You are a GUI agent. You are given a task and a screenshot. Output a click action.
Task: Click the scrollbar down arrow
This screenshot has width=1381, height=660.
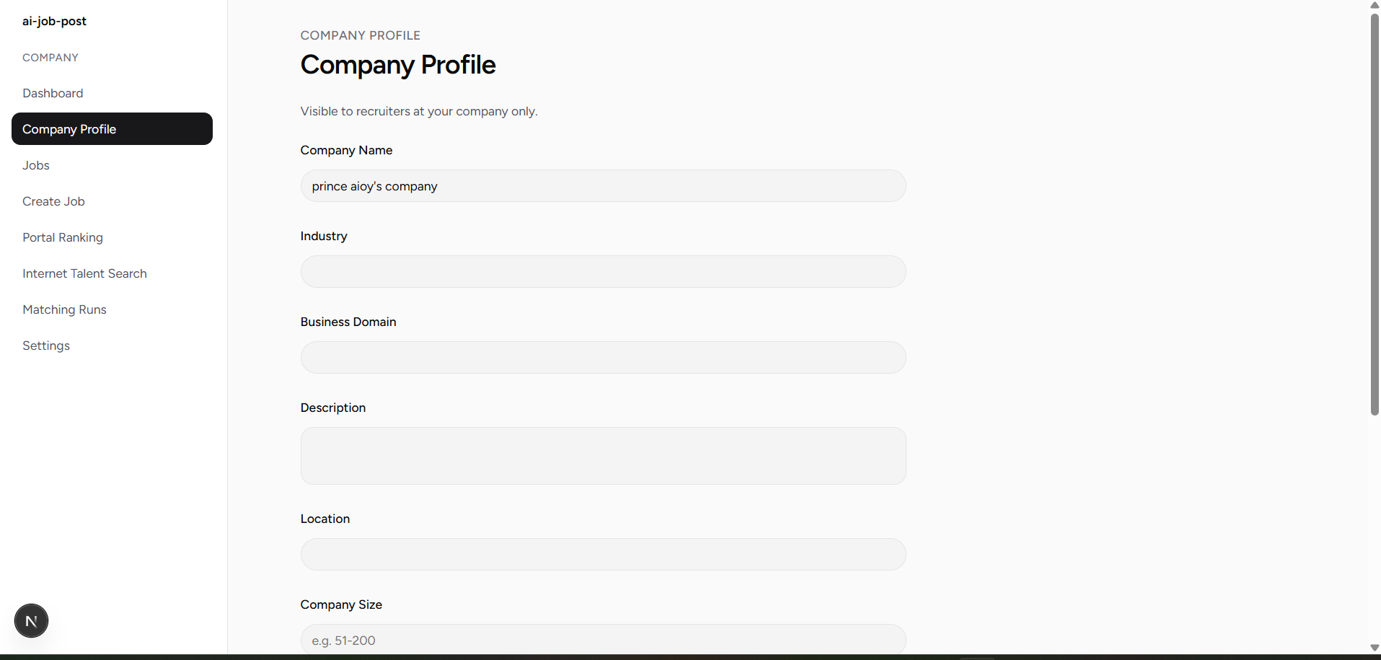1375,648
